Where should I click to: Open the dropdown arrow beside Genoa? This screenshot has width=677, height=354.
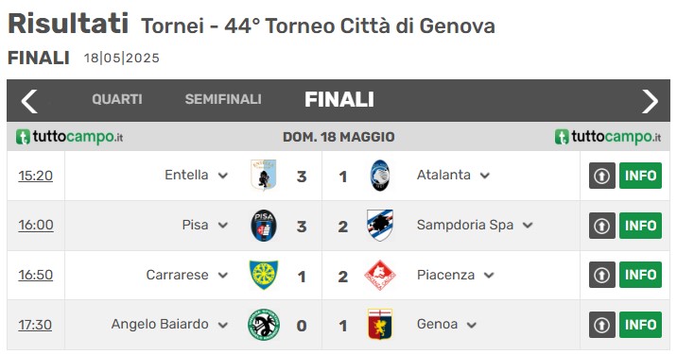click(x=472, y=325)
